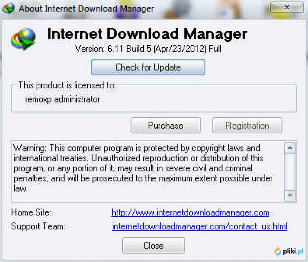Click the warning text scrollbar track
308x262 pixels.
[290, 171]
